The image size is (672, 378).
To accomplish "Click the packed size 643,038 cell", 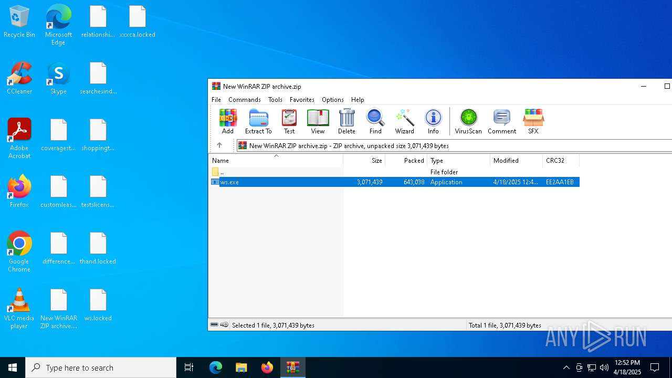I will pos(414,182).
